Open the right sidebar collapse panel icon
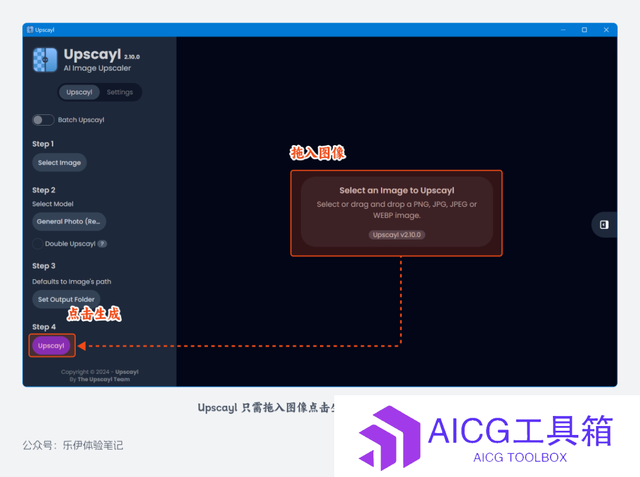Image resolution: width=640 pixels, height=477 pixels. pyautogui.click(x=604, y=225)
